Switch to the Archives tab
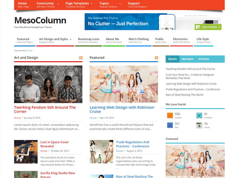The height and width of the screenshot is (178, 238). [204, 59]
